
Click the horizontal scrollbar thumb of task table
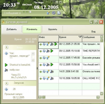pyautogui.click(x=44, y=97)
